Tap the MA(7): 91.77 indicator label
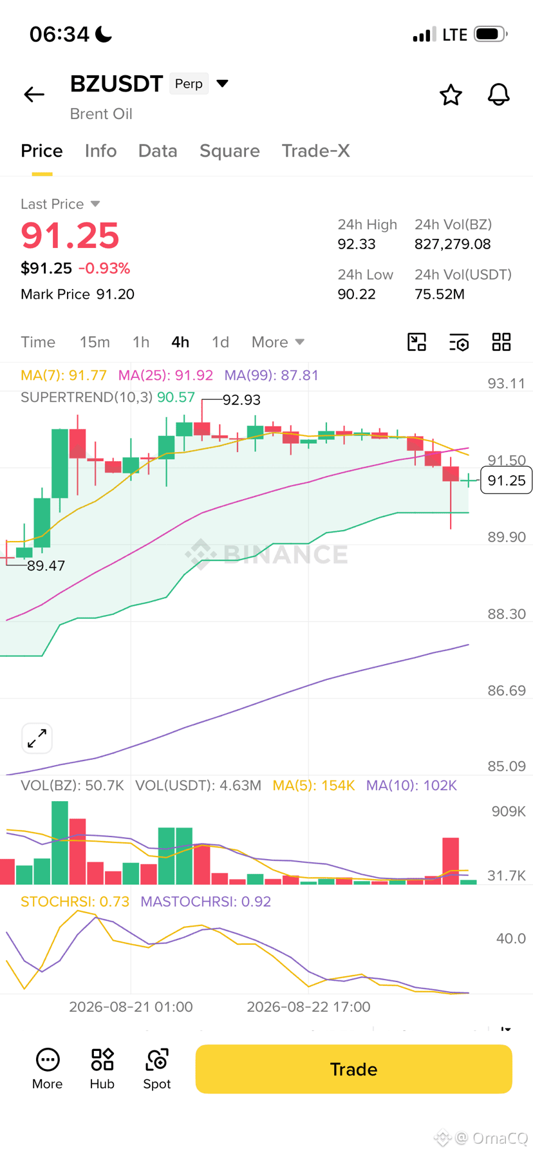This screenshot has height=1154, width=533. tap(64, 375)
